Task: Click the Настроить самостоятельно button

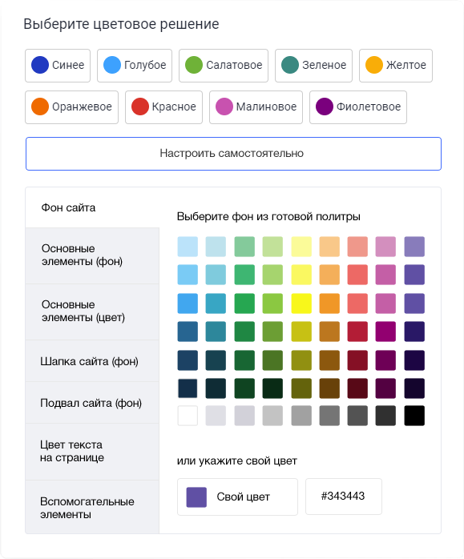Action: click(x=233, y=154)
